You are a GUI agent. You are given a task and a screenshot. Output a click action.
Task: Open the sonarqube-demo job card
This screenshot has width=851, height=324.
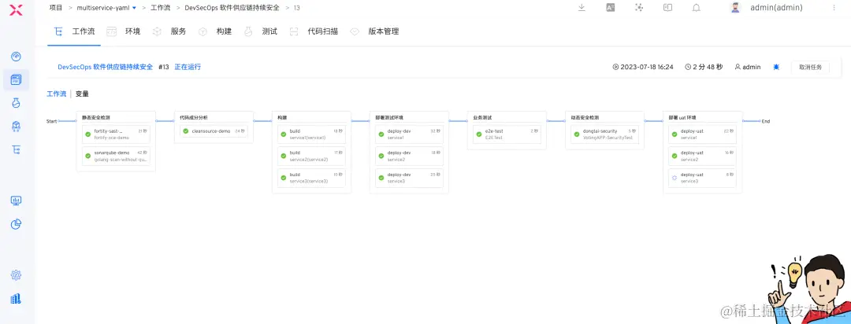(116, 156)
